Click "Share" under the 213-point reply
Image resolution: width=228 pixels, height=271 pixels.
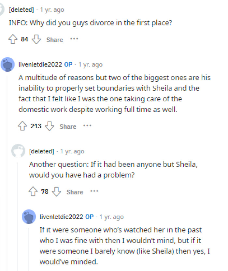68,126
